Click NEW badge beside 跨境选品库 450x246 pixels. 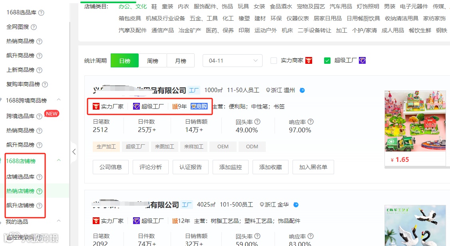click(x=52, y=114)
